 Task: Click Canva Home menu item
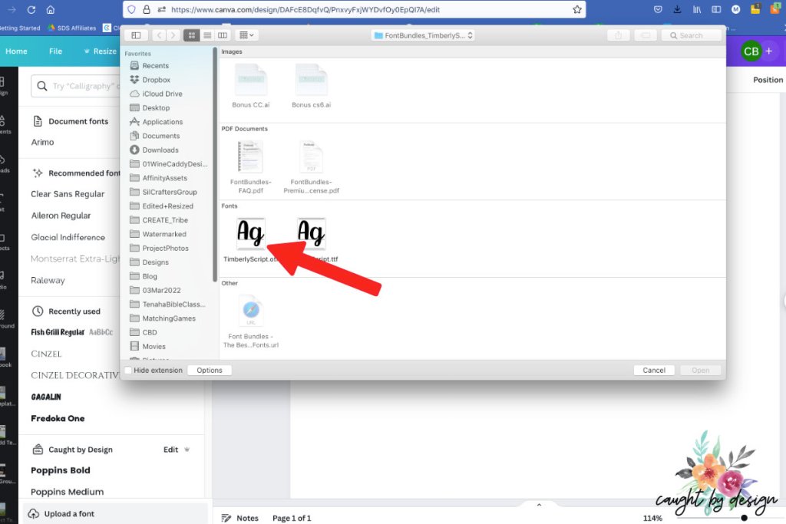pyautogui.click(x=17, y=51)
